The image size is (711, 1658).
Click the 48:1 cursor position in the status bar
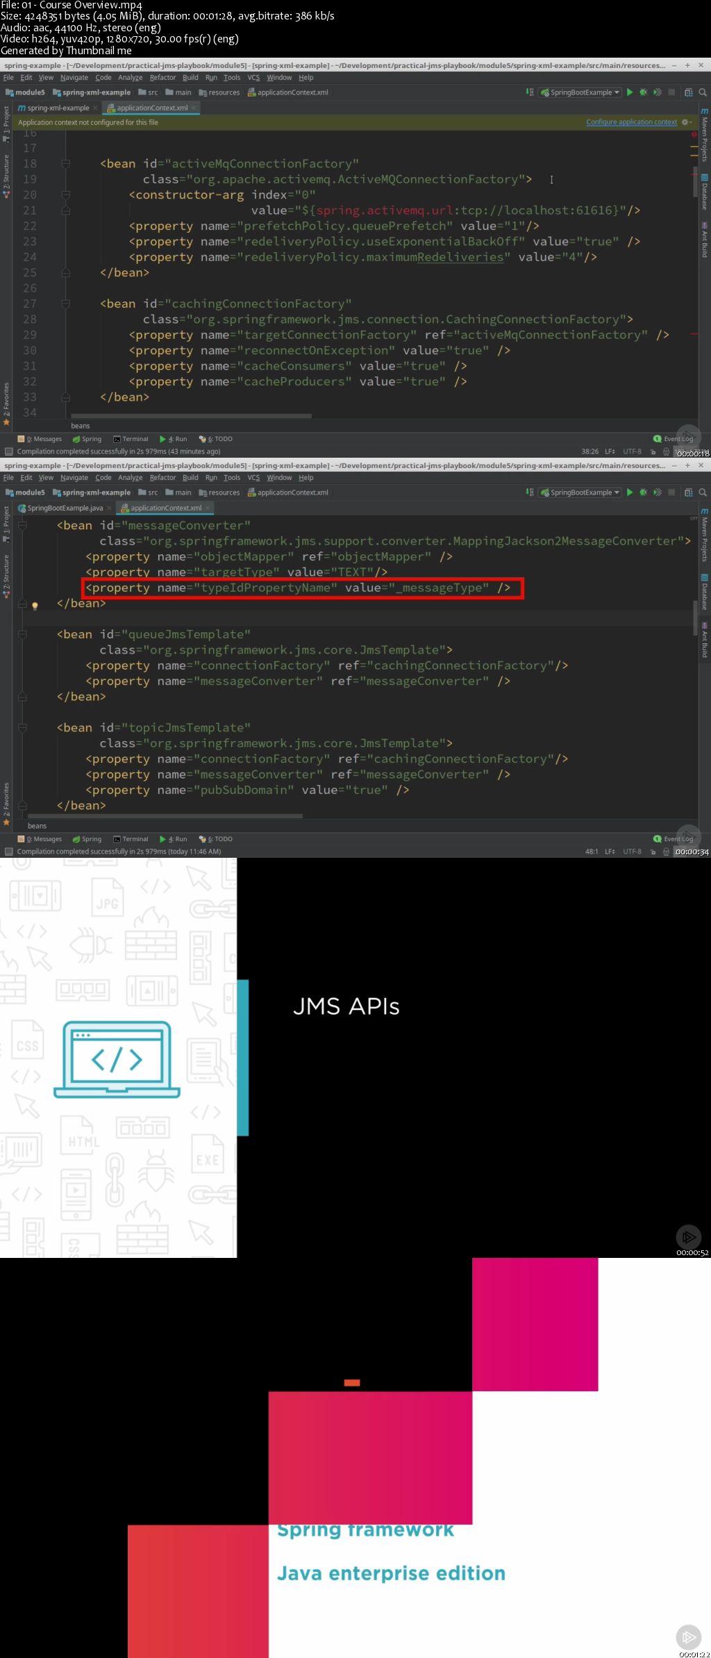(x=592, y=852)
